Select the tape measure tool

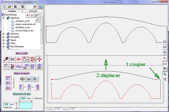pyautogui.click(x=6, y=59)
